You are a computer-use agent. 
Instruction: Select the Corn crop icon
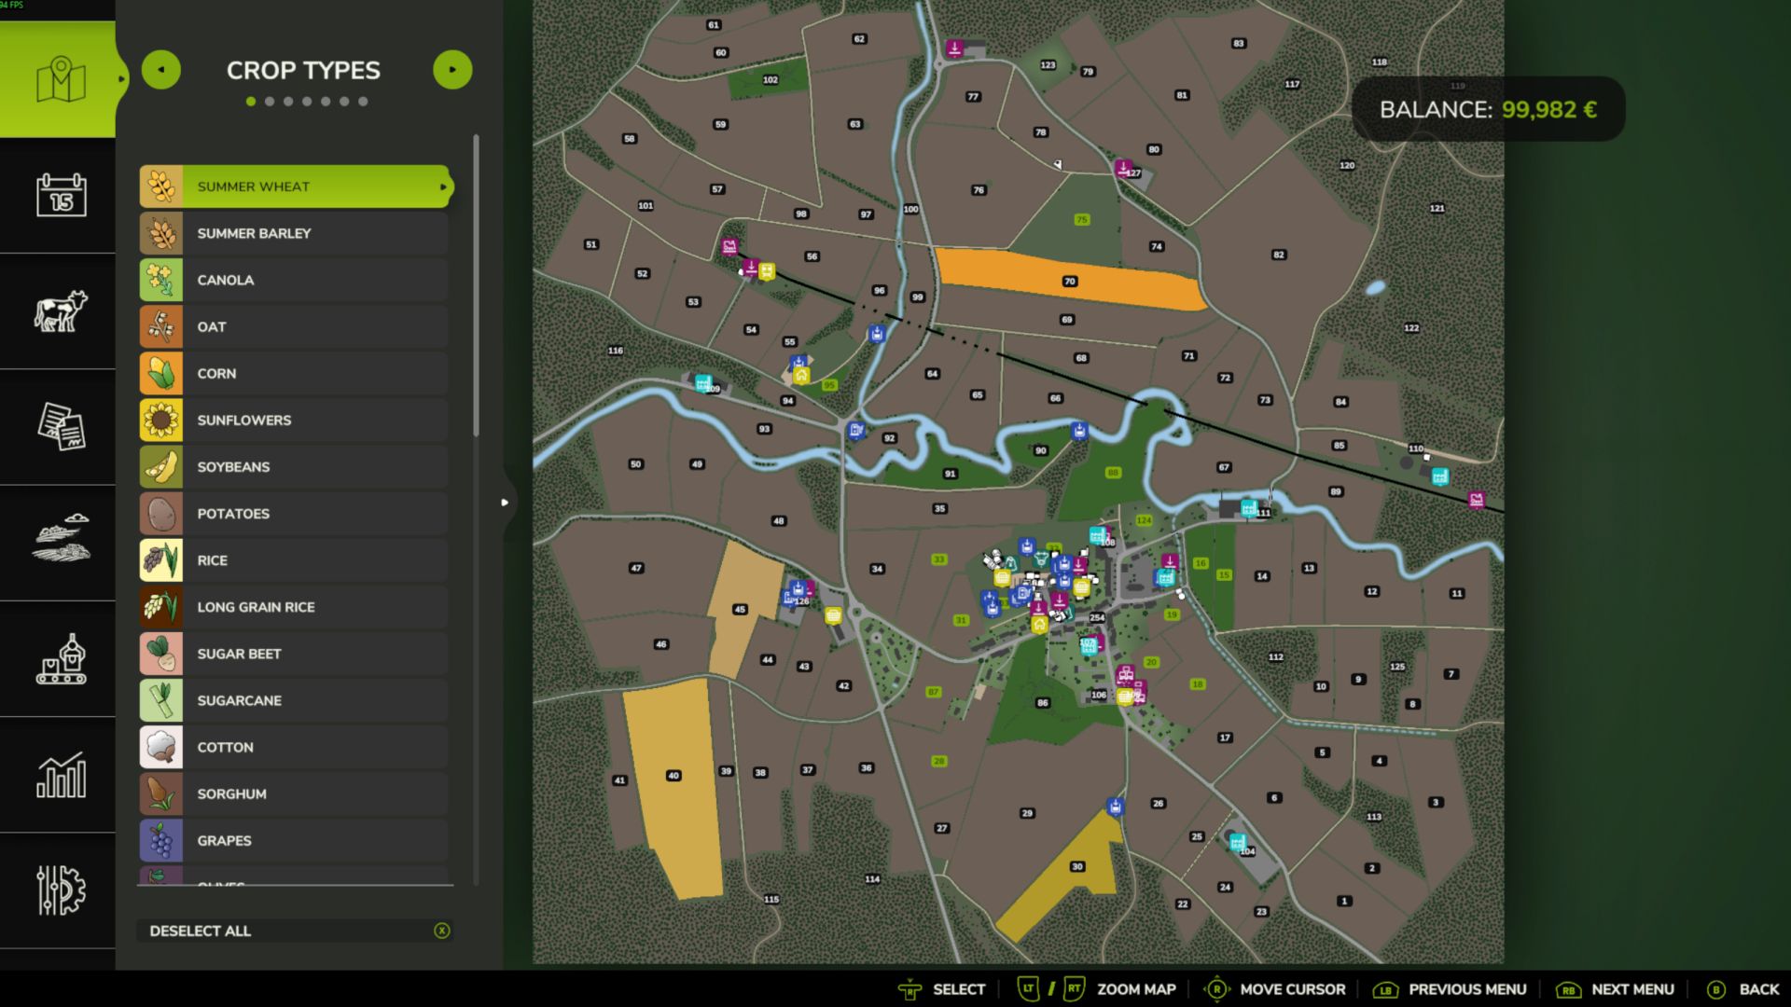point(162,373)
